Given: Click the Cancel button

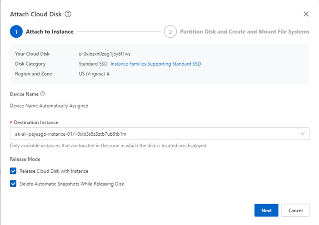Looking at the screenshot, I should pos(295,210).
